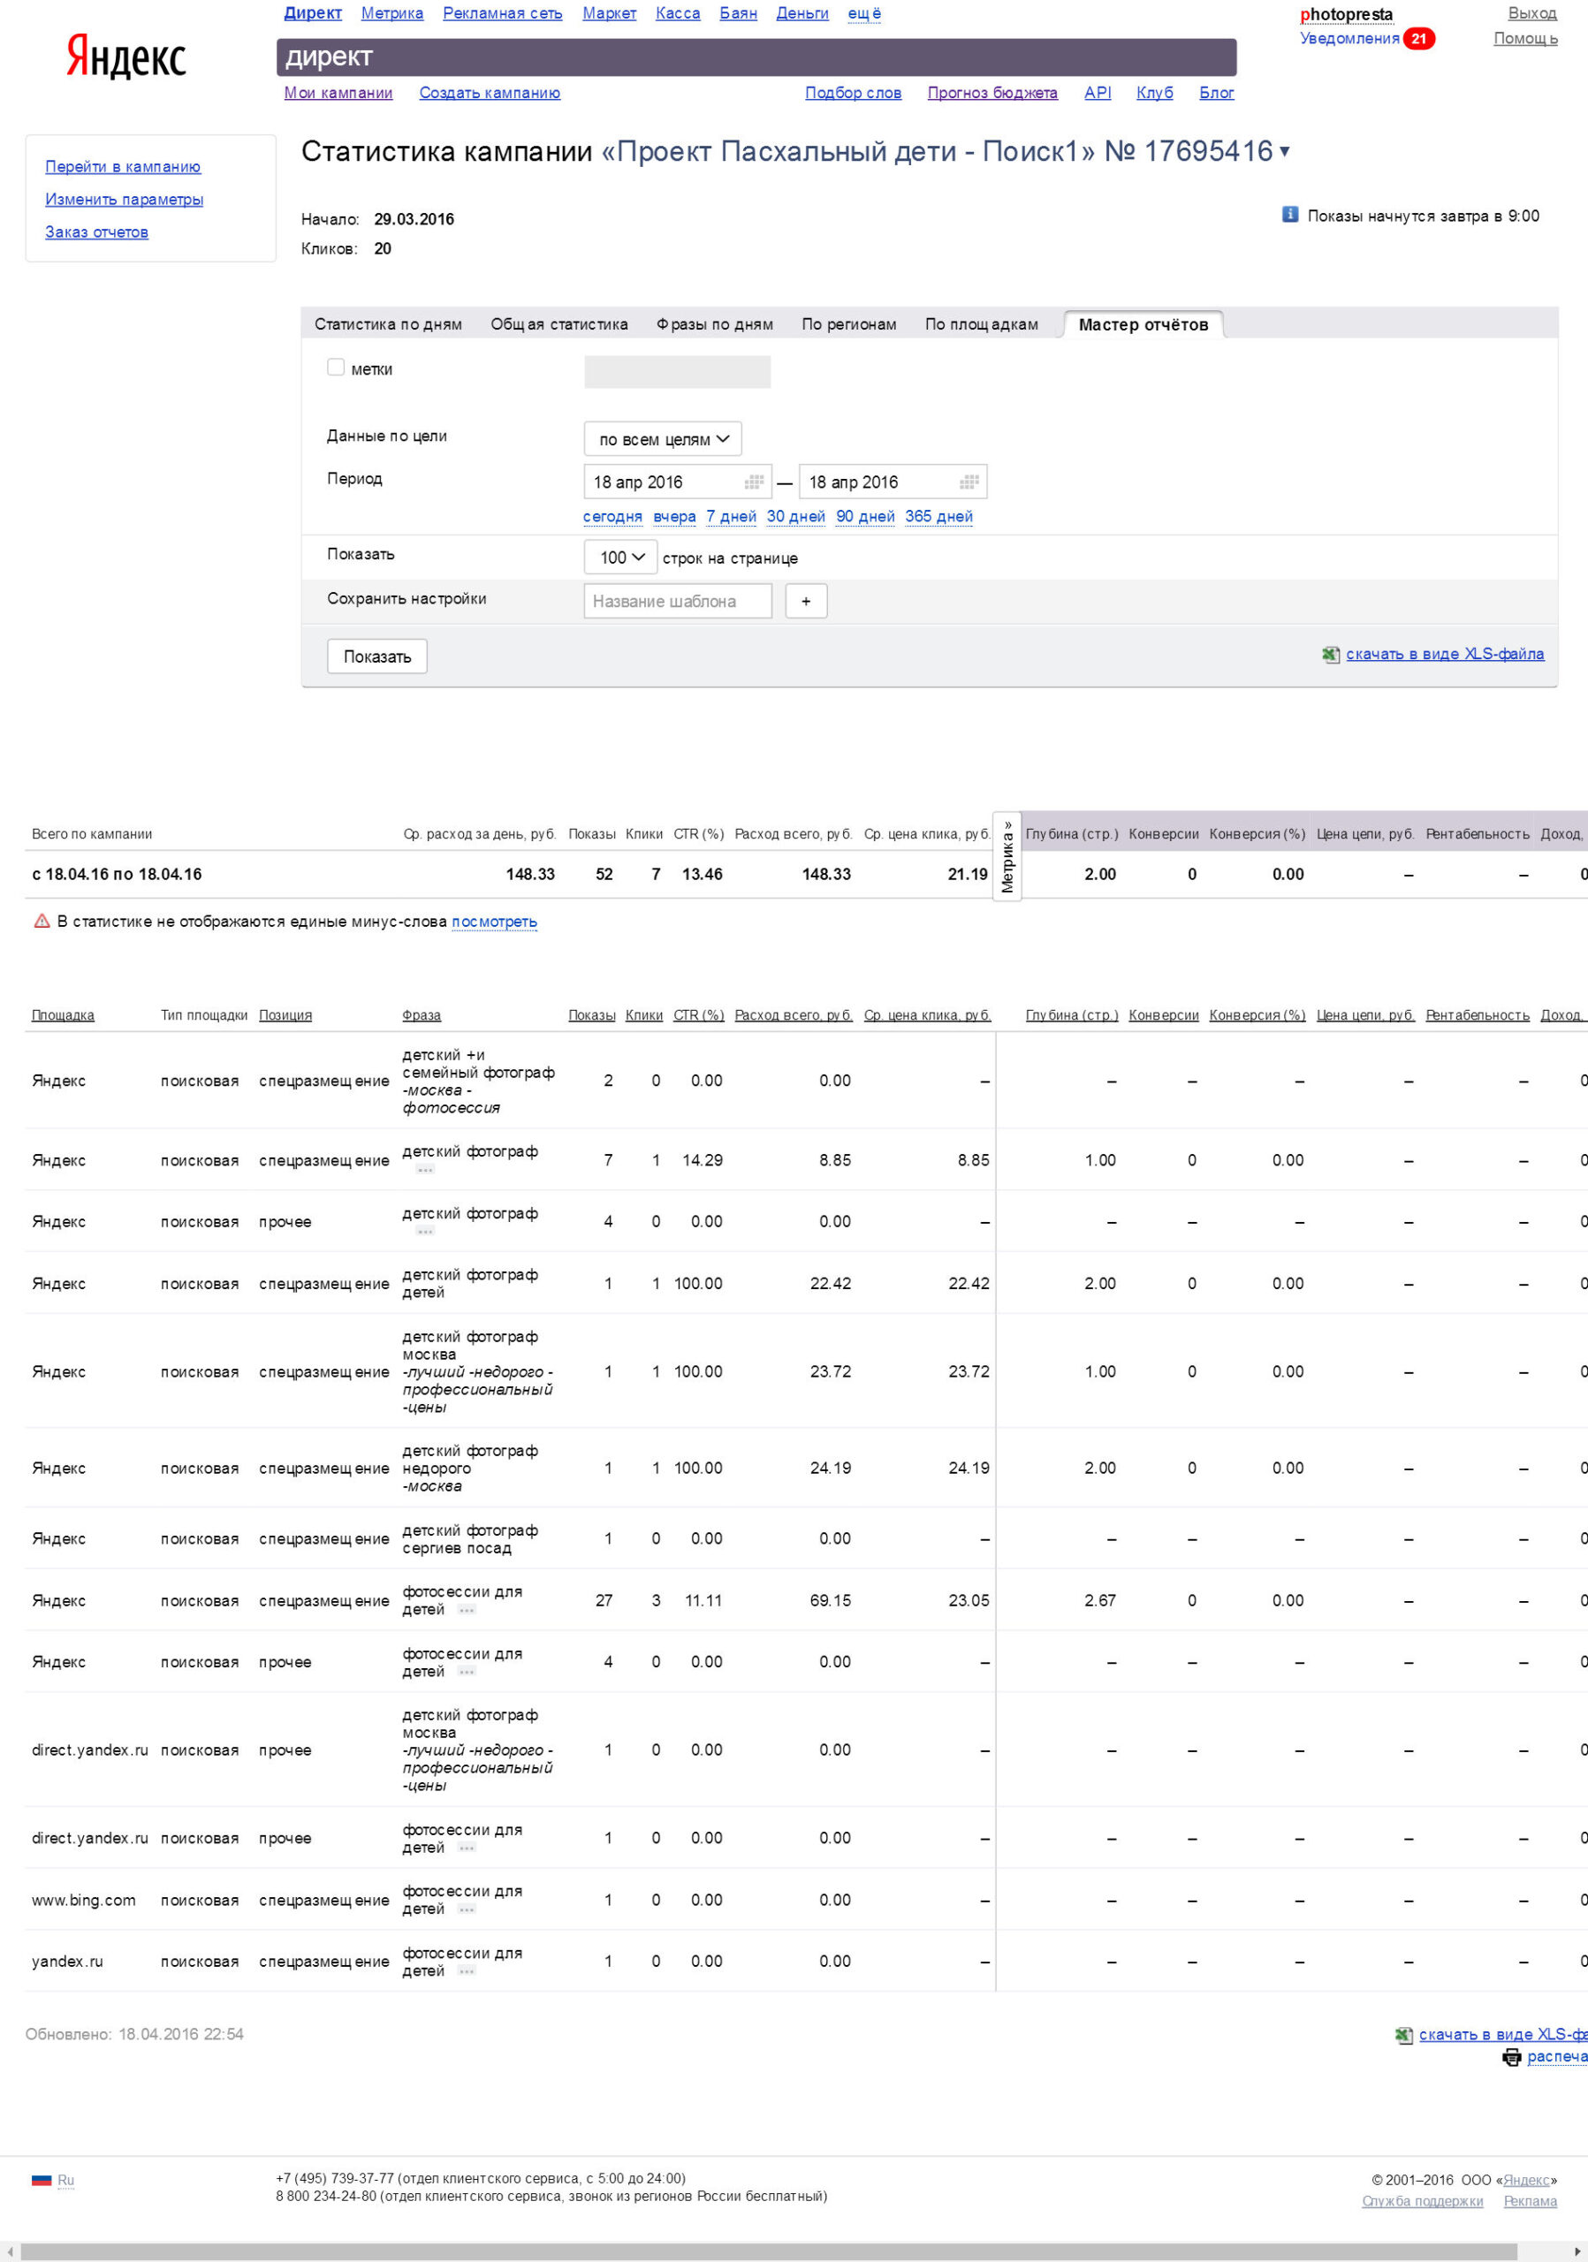Open 'Создать кампанию' link
This screenshot has width=1588, height=2262.
click(x=490, y=93)
